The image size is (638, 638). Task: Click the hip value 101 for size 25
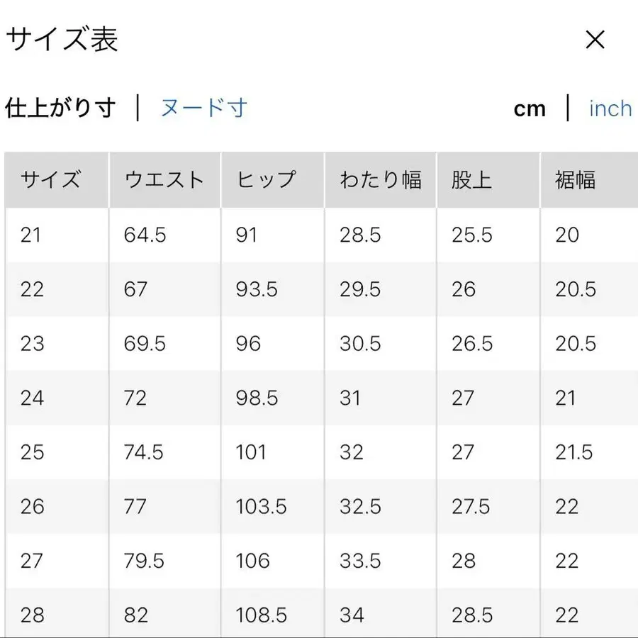click(251, 452)
